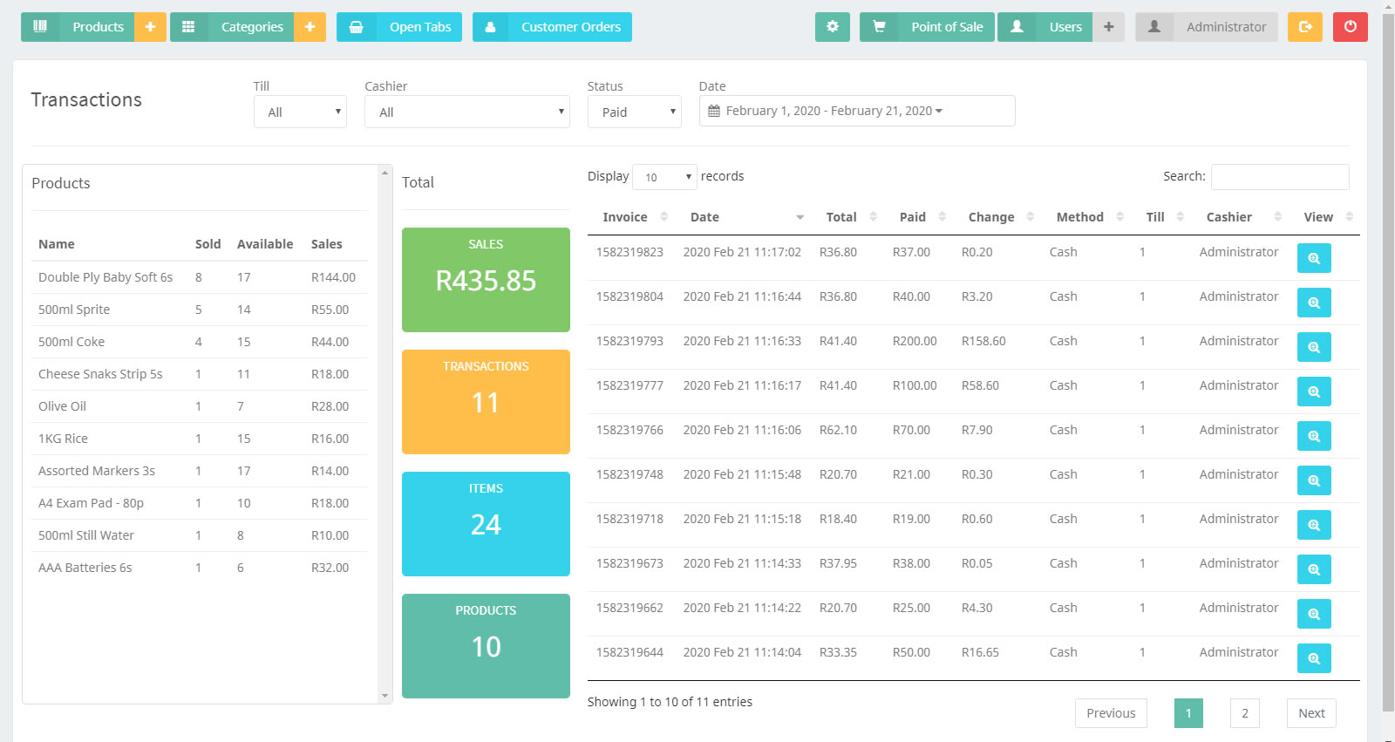Go to Point of Sale
This screenshot has height=742, width=1395.
click(x=927, y=27)
